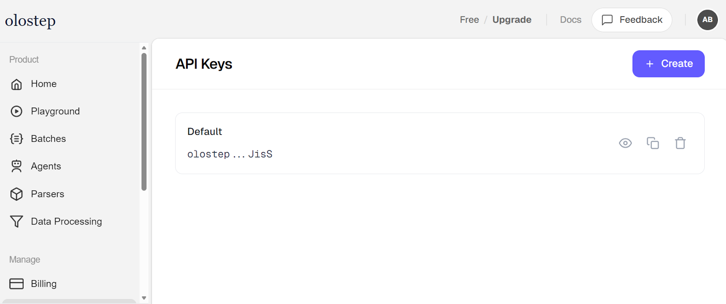This screenshot has width=726, height=304.
Task: Reveal the Default API key value
Action: [x=625, y=143]
